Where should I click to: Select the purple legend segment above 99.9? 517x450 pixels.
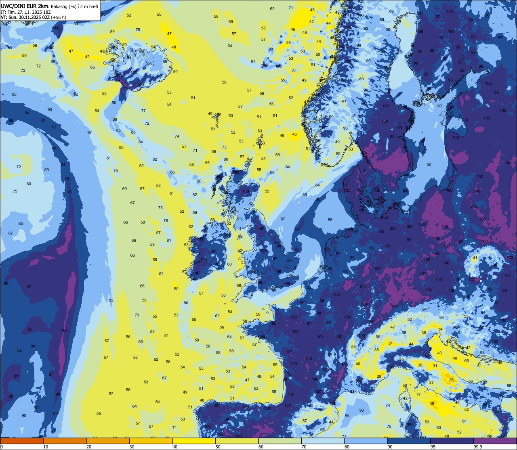tap(495, 441)
